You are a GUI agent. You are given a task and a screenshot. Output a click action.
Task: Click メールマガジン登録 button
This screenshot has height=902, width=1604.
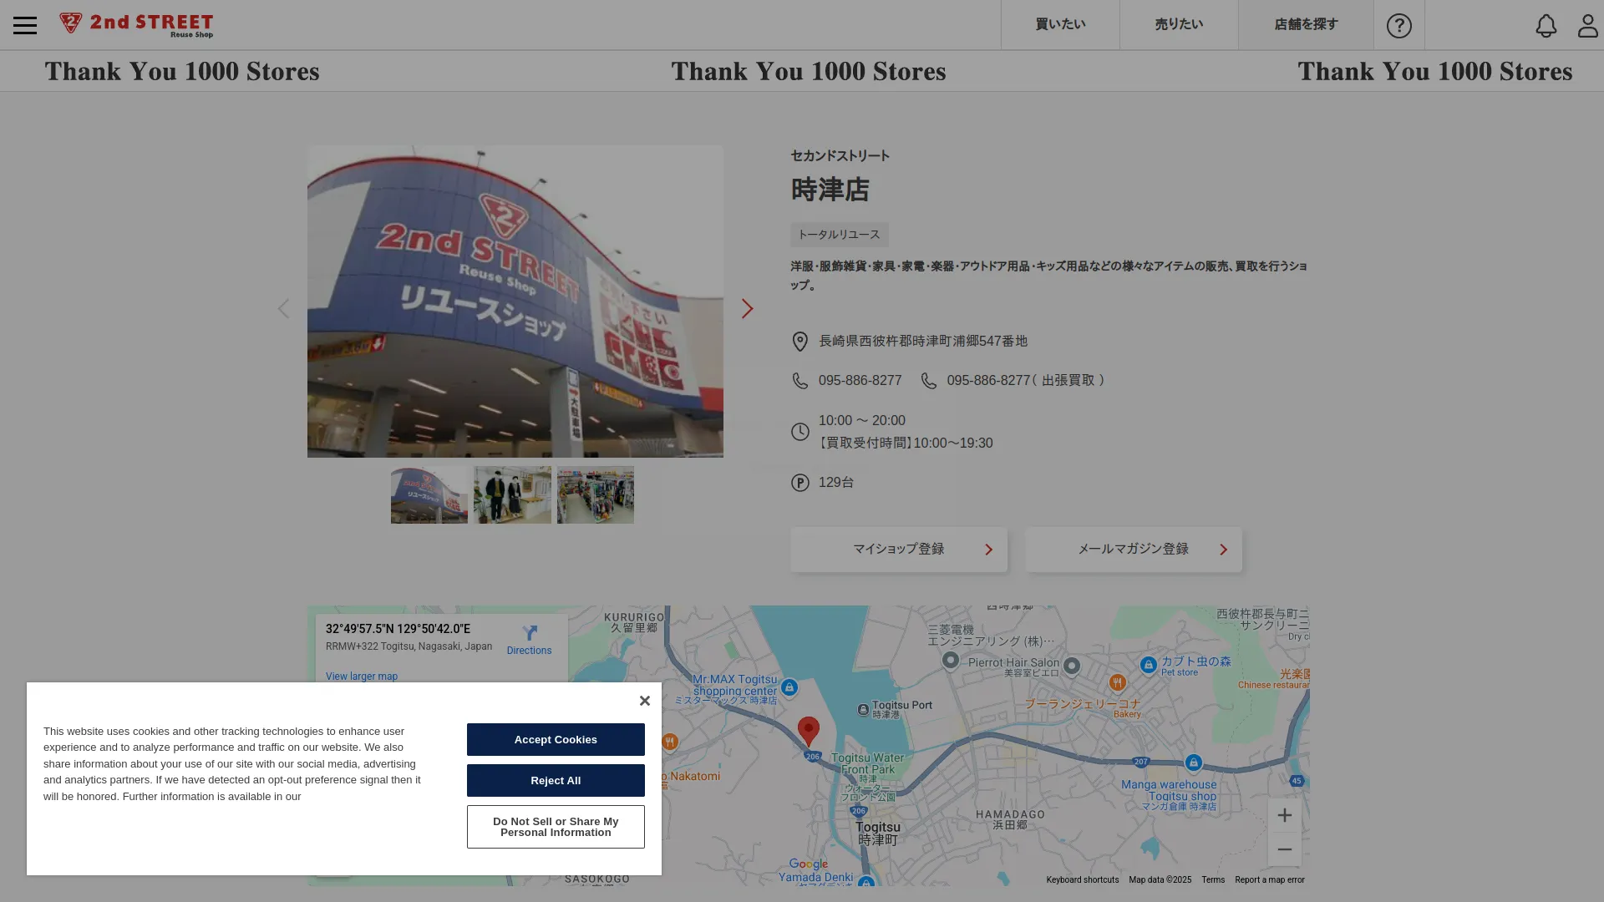point(1134,550)
